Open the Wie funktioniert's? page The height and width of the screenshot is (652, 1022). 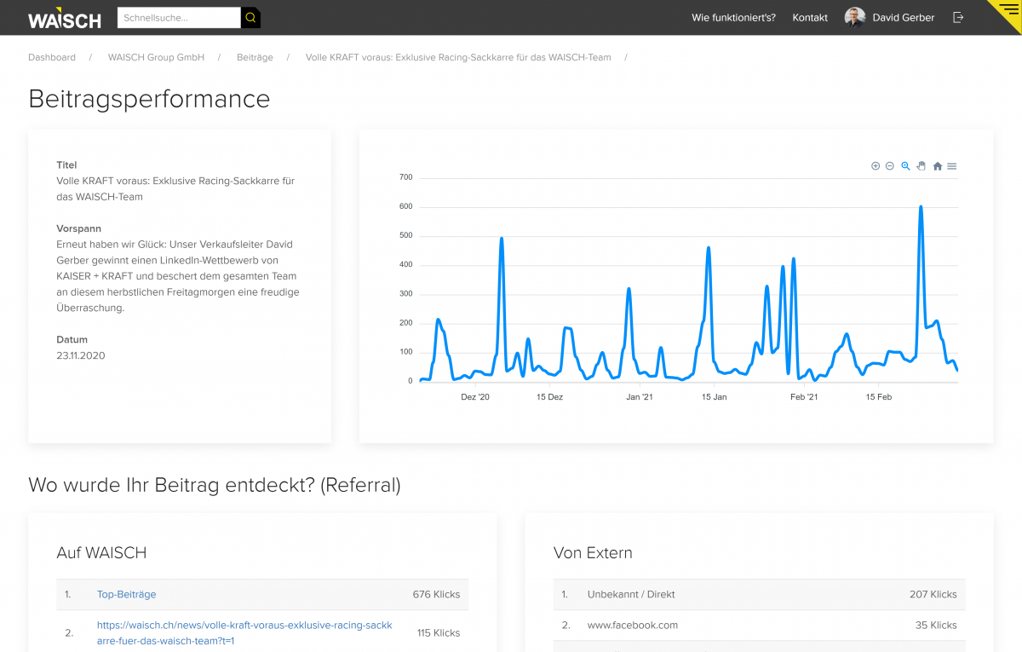pos(734,18)
